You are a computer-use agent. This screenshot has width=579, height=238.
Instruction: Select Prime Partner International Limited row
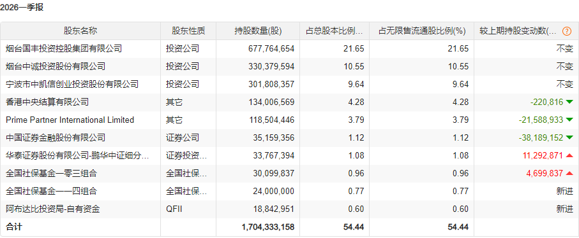click(70, 120)
